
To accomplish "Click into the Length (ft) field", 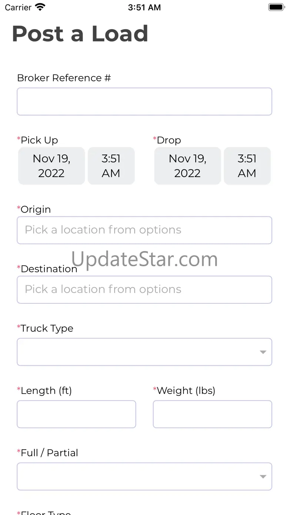I will 76,414.
